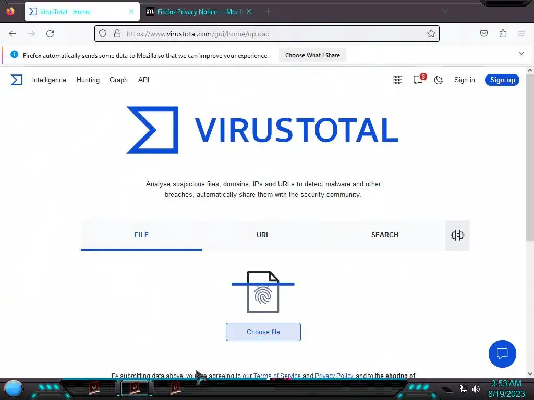Click the Firefox logo icon in title bar
This screenshot has height=400, width=534.
click(x=10, y=11)
